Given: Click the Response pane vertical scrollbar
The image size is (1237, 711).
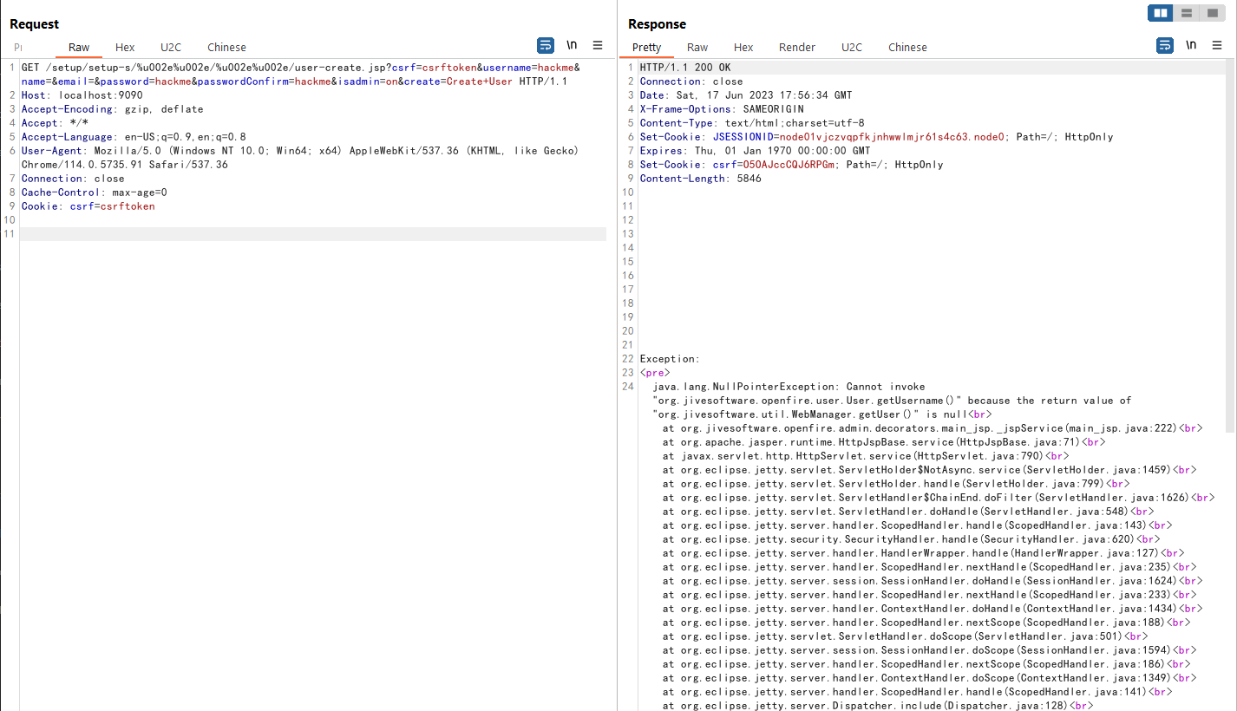Looking at the screenshot, I should 1231,246.
